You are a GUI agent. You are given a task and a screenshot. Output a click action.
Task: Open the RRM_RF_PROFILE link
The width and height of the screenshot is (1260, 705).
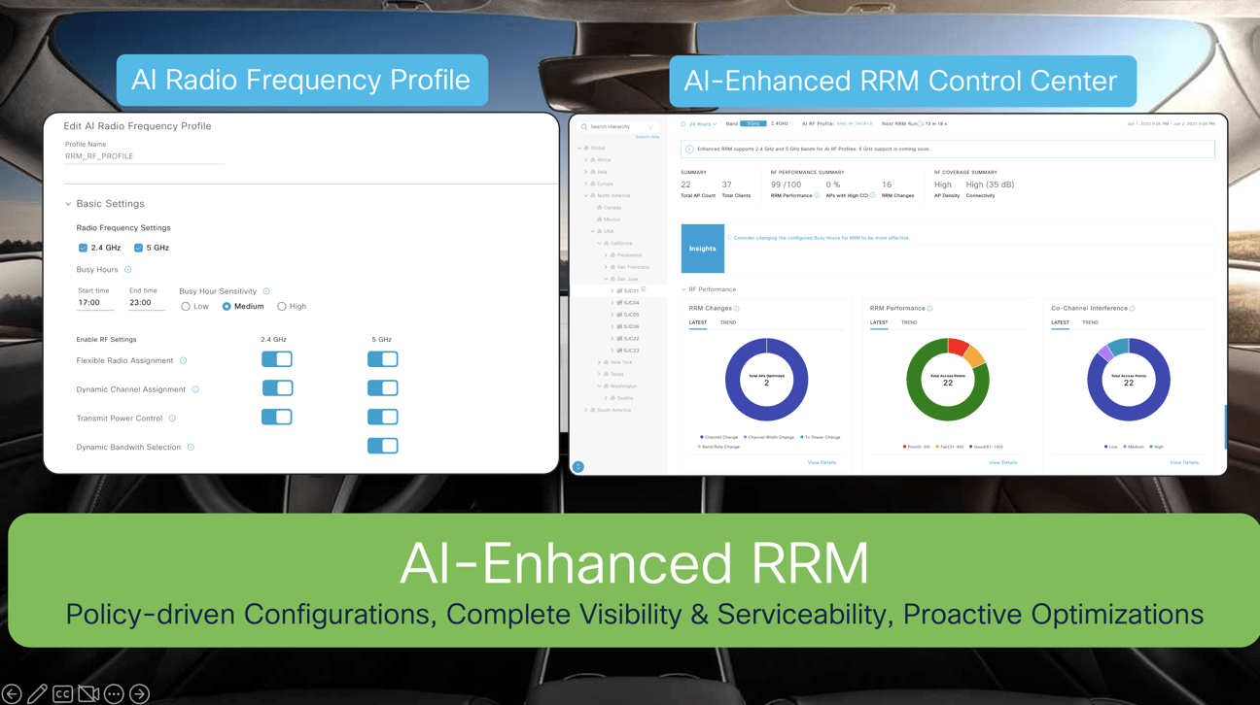click(854, 124)
